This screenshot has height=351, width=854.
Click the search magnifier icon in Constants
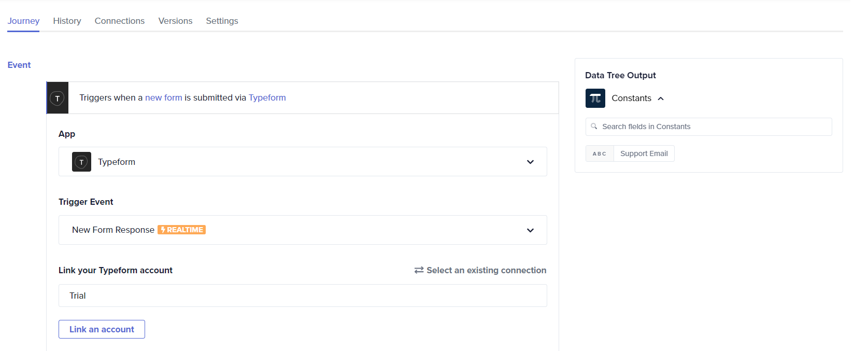click(x=594, y=126)
